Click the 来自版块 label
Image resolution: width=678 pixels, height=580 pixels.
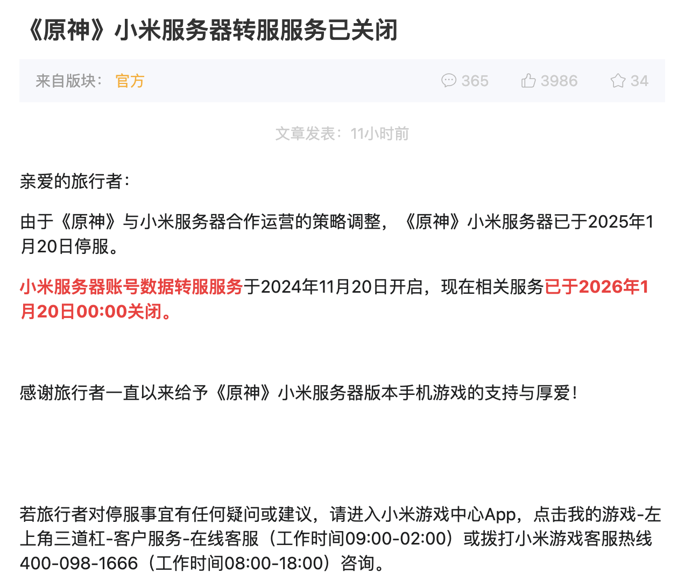pyautogui.click(x=68, y=81)
